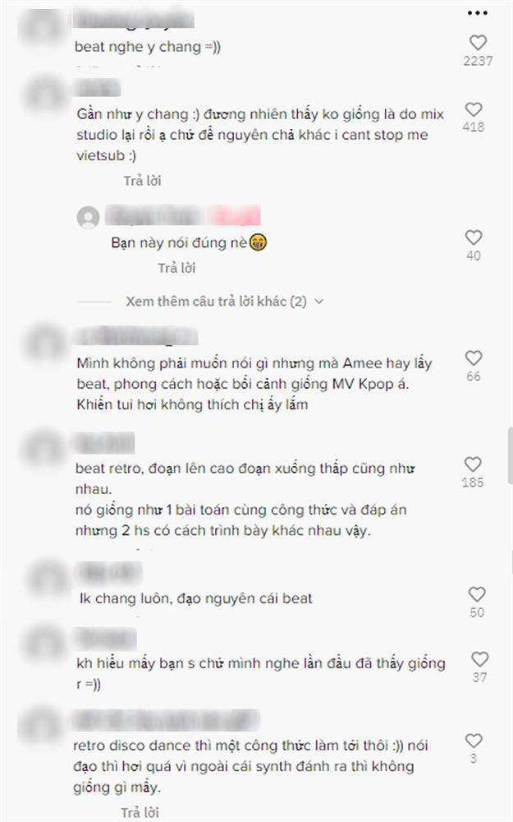Open blurred username above Amee Kpop comment
Screen dimensions: 513x822
(136, 336)
